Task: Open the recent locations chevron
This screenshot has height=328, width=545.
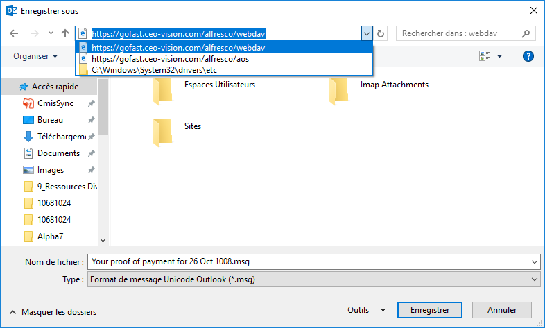Action: tap(51, 33)
